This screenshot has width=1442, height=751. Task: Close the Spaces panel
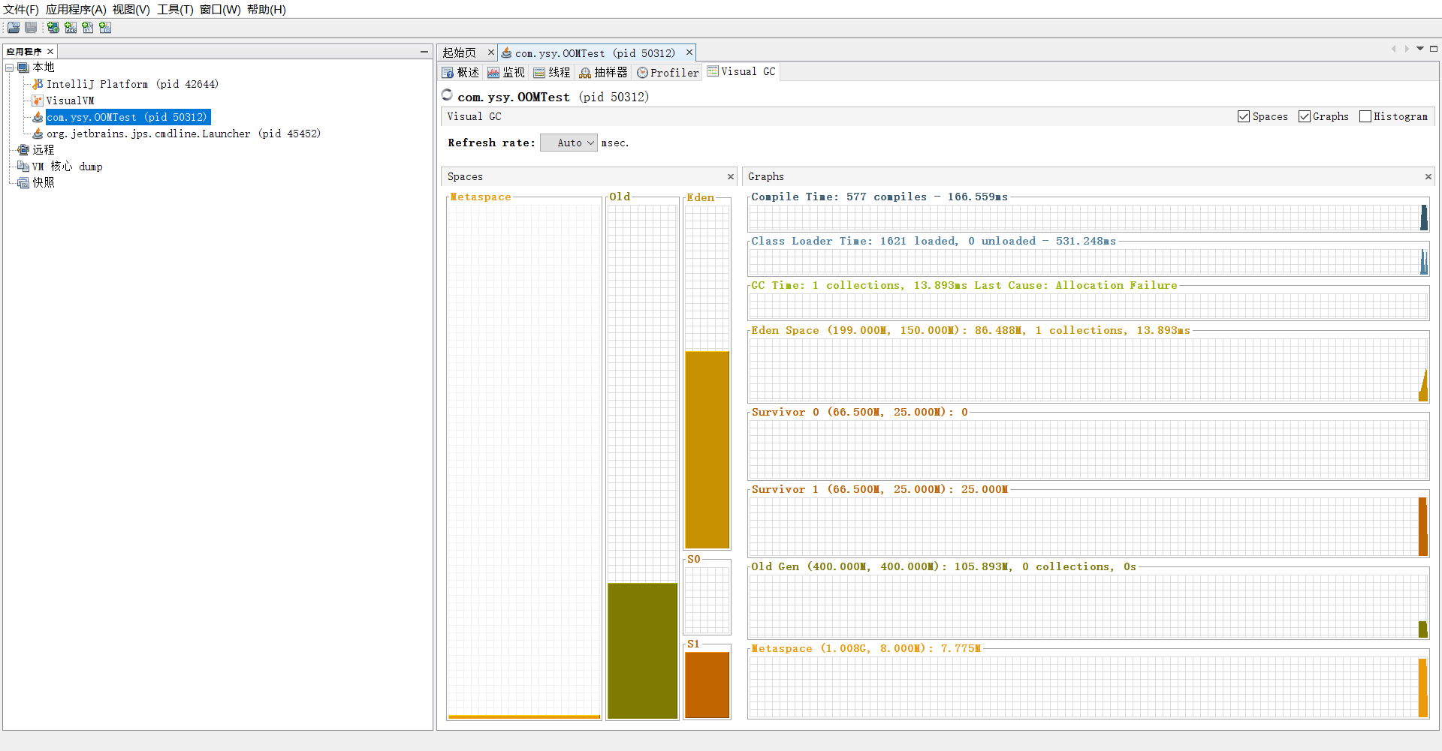731,177
